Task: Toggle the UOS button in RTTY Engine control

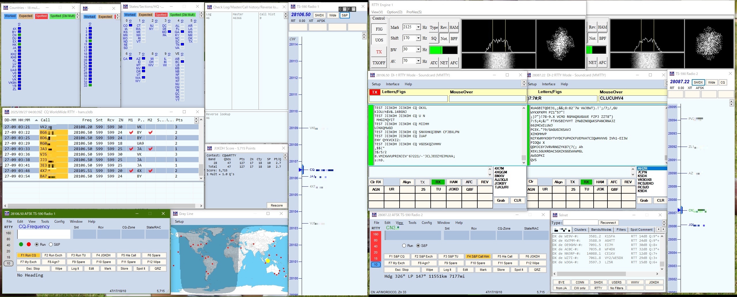Action: point(379,40)
